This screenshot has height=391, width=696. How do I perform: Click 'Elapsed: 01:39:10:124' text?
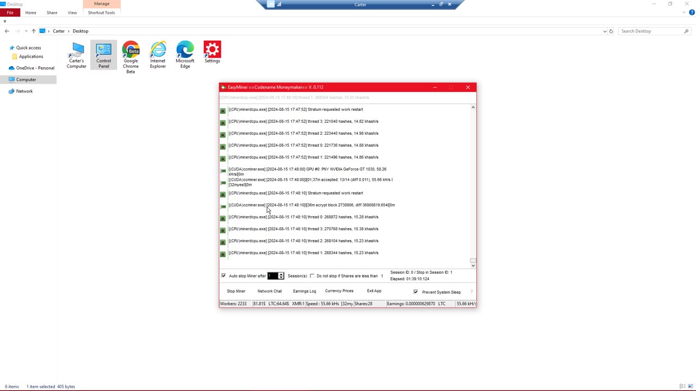[409, 279]
